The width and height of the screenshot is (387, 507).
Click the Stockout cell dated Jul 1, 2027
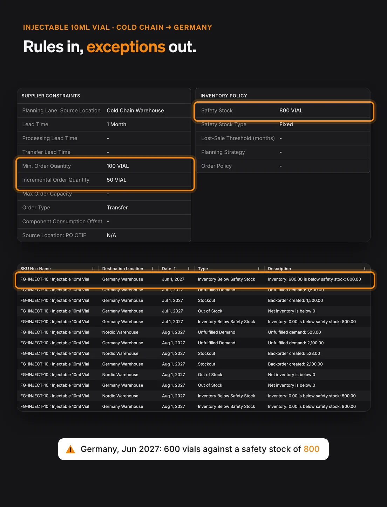[x=206, y=300]
